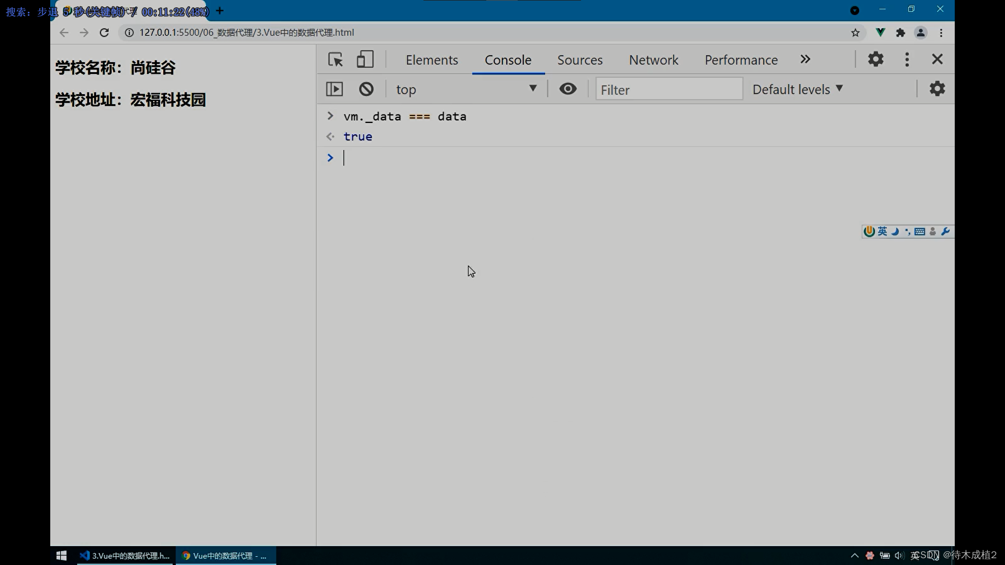1005x565 pixels.
Task: Open the battery status tray icon
Action: point(885,556)
